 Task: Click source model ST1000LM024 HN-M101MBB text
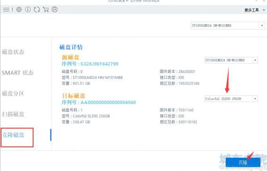point(98,77)
